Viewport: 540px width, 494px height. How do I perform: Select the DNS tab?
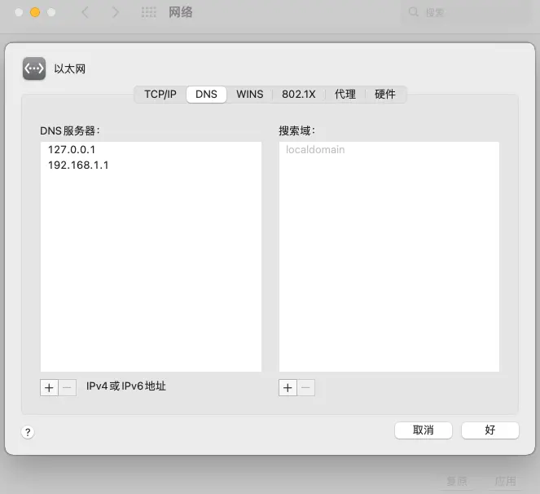click(x=206, y=95)
